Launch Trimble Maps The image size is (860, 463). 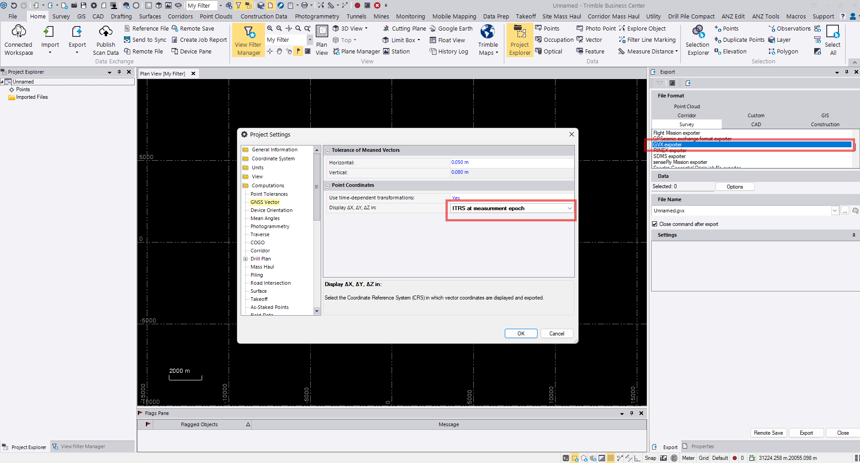click(488, 40)
